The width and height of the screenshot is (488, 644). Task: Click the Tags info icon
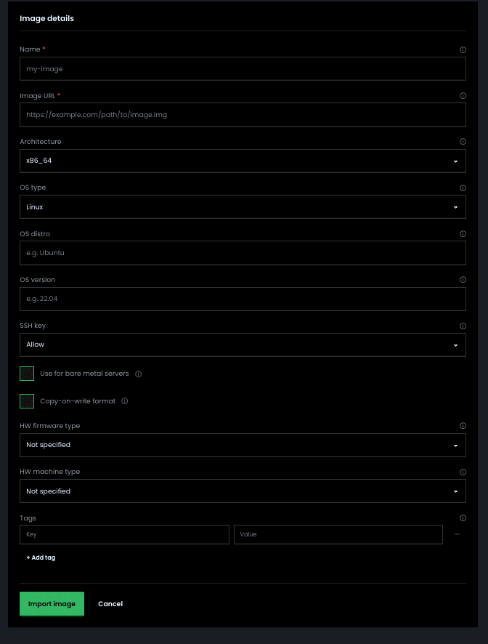click(x=463, y=518)
